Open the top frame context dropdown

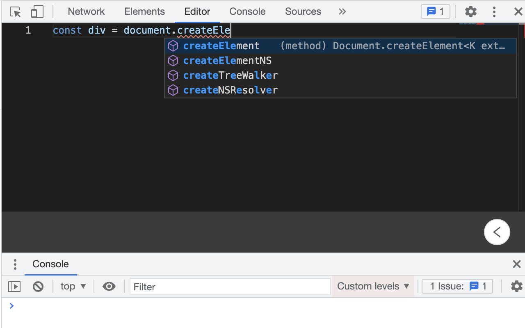tap(73, 286)
